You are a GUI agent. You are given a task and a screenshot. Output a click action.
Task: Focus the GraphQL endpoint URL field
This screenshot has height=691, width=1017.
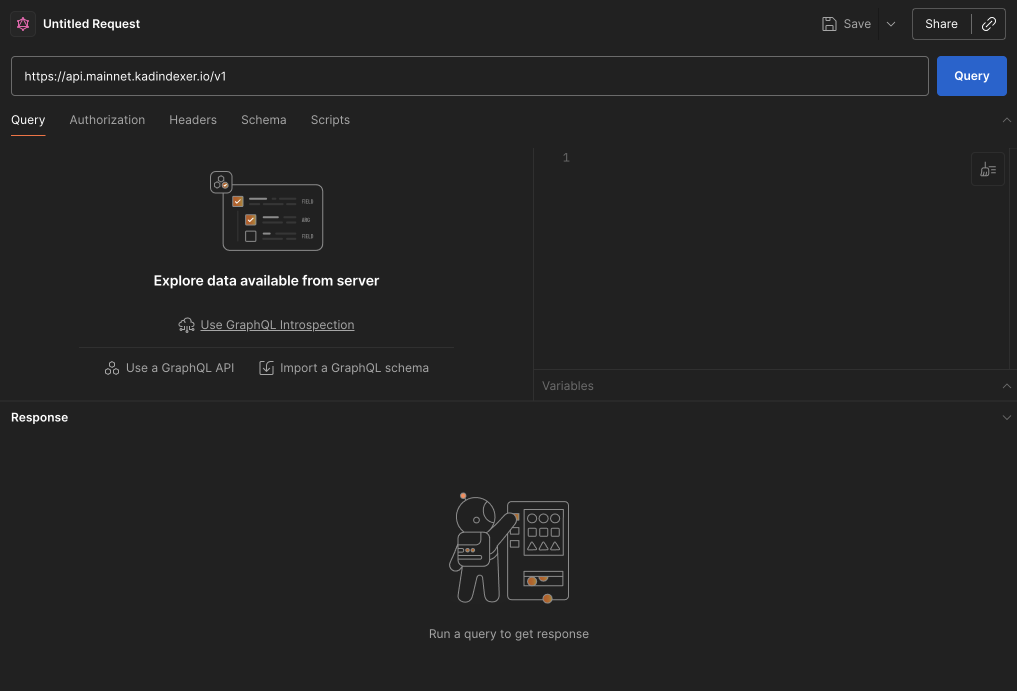[x=469, y=76]
